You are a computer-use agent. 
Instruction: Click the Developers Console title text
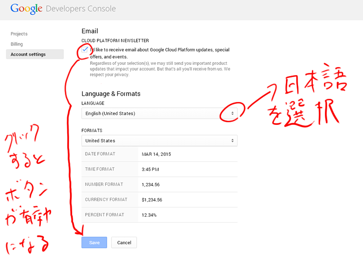[x=81, y=9]
